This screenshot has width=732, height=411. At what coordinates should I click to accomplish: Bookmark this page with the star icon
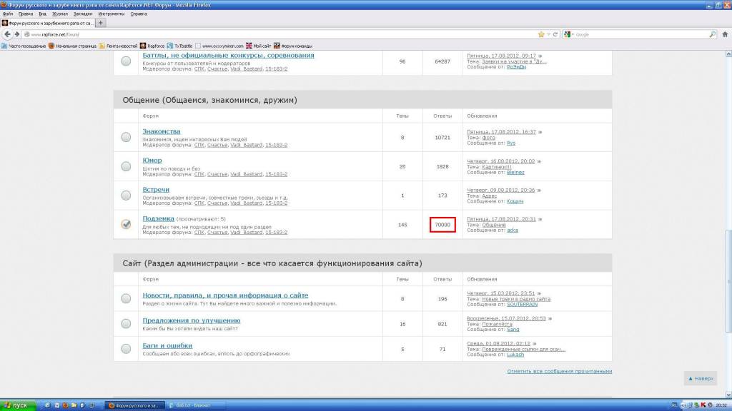click(x=541, y=34)
